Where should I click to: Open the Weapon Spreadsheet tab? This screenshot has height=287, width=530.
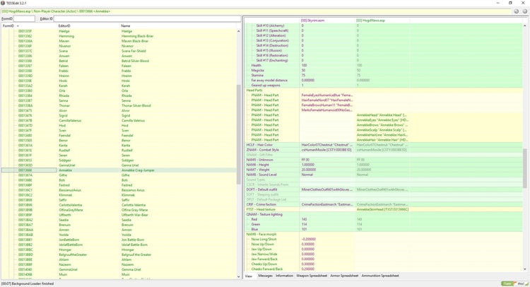point(312,276)
